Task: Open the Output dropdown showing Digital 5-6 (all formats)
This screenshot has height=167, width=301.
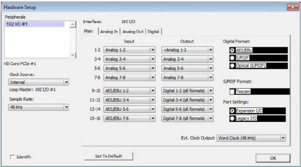Action: pos(187,109)
